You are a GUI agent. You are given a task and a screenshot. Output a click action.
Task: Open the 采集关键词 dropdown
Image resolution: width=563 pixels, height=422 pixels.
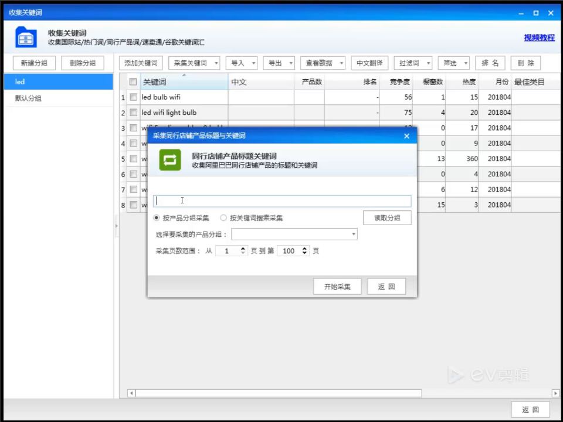click(194, 63)
